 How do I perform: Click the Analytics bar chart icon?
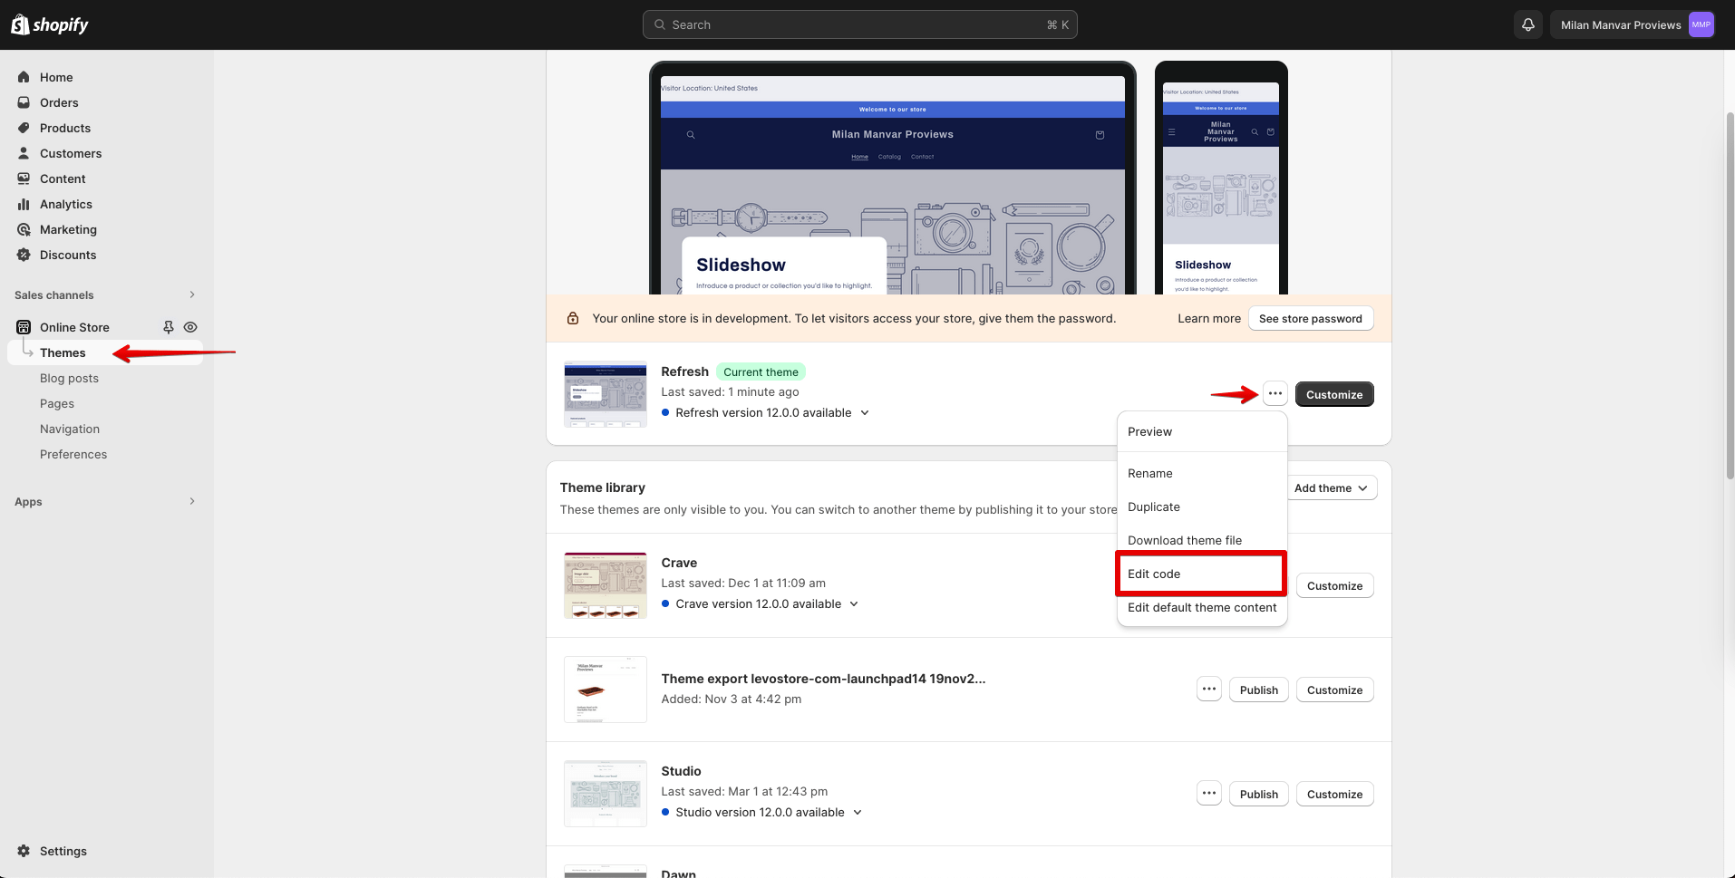coord(24,204)
